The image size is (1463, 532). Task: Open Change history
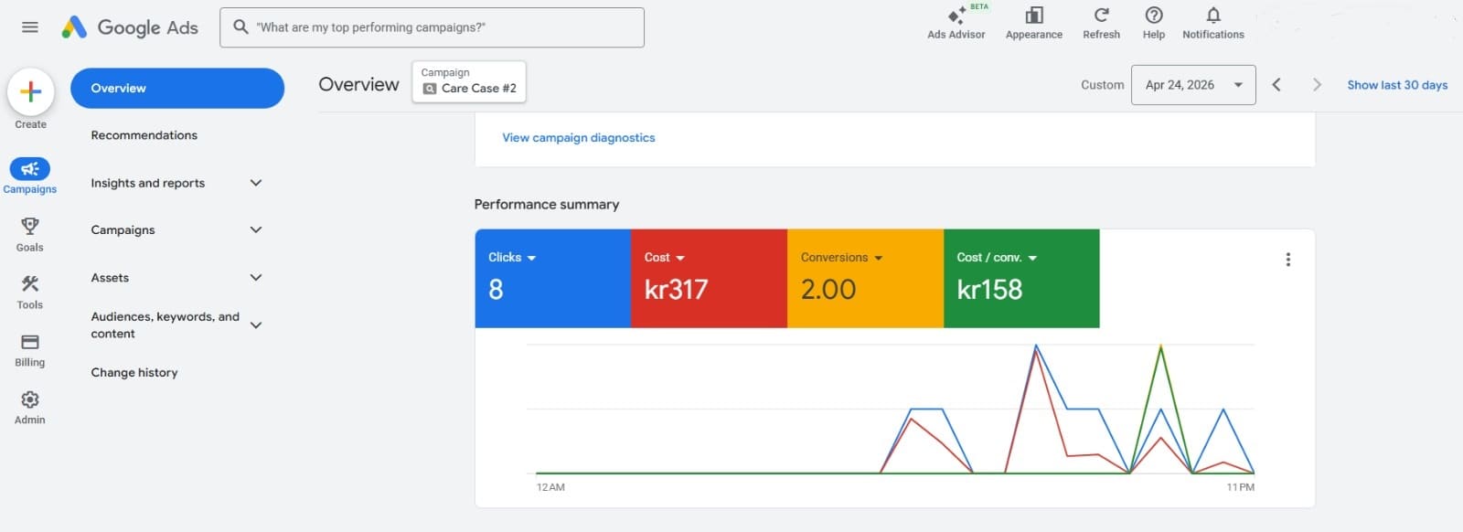click(x=134, y=372)
